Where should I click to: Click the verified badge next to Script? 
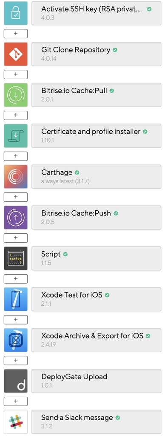click(x=65, y=254)
